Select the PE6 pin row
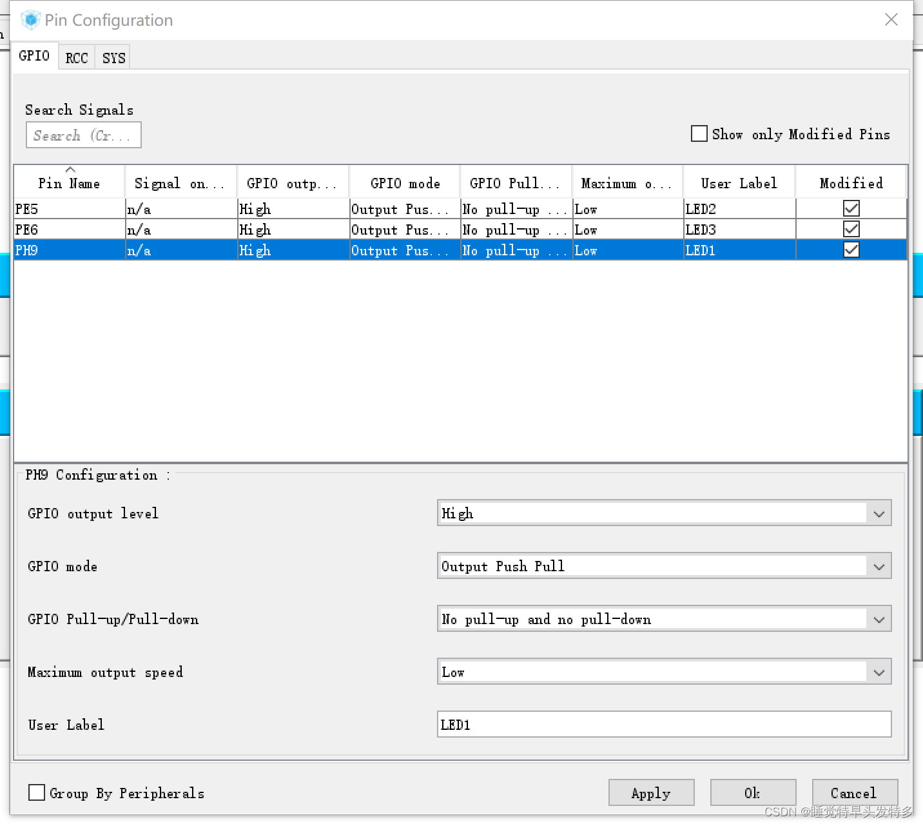Image resolution: width=923 pixels, height=824 pixels. (x=69, y=229)
